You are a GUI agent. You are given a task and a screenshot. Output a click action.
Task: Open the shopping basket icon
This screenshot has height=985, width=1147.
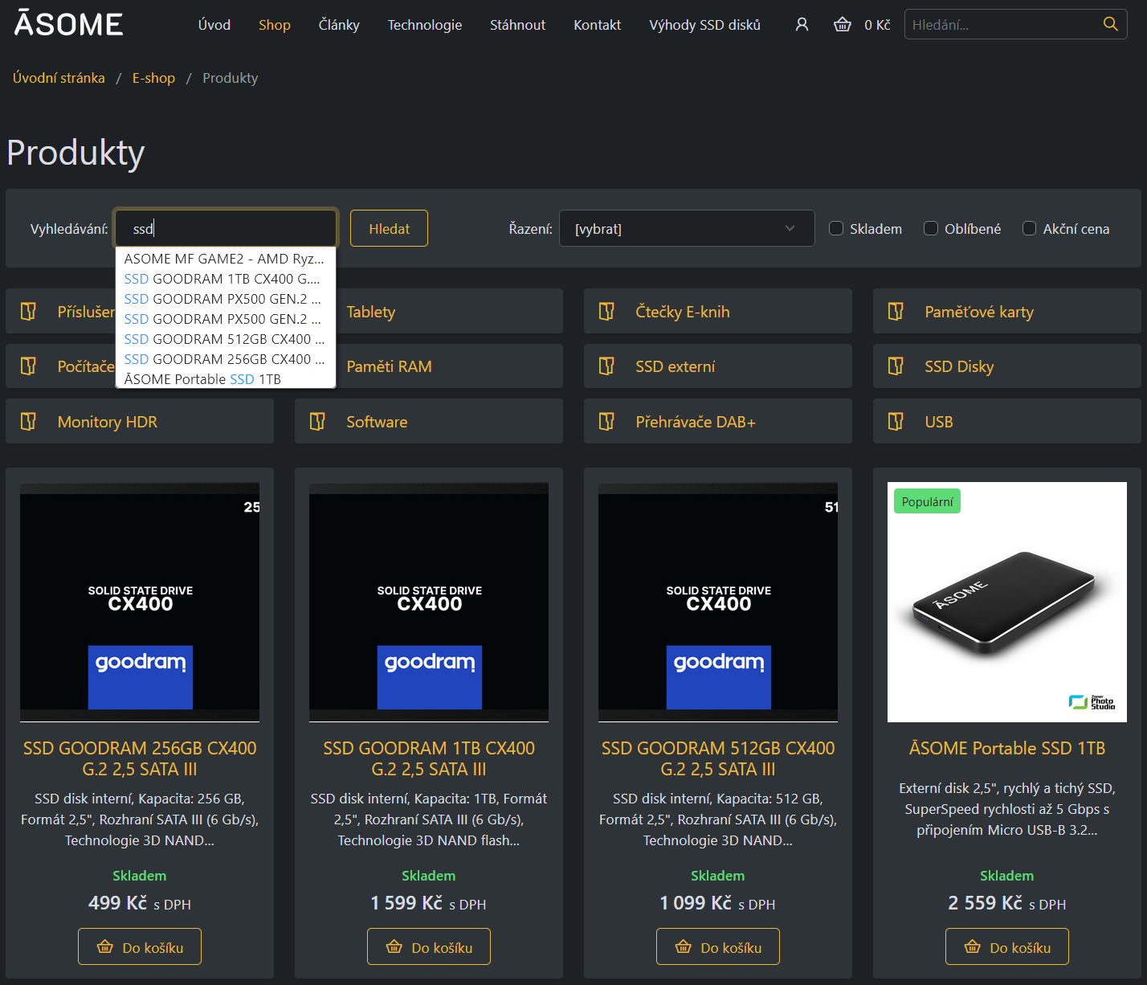tap(842, 25)
